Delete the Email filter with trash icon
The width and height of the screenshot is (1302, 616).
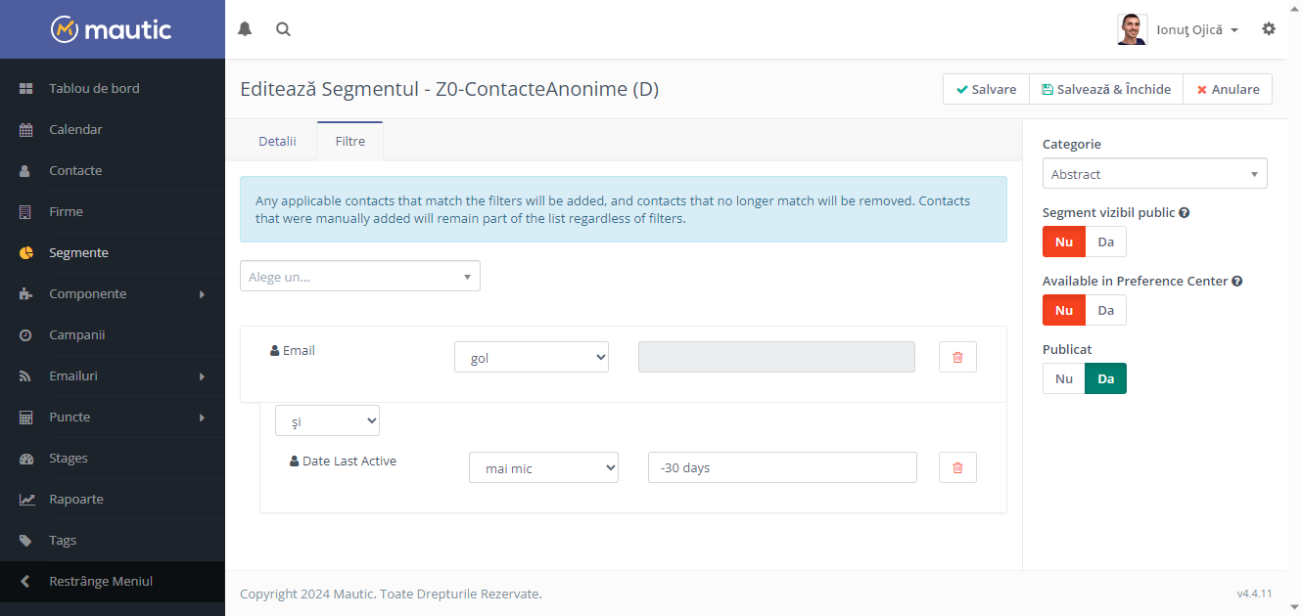pyautogui.click(x=957, y=357)
